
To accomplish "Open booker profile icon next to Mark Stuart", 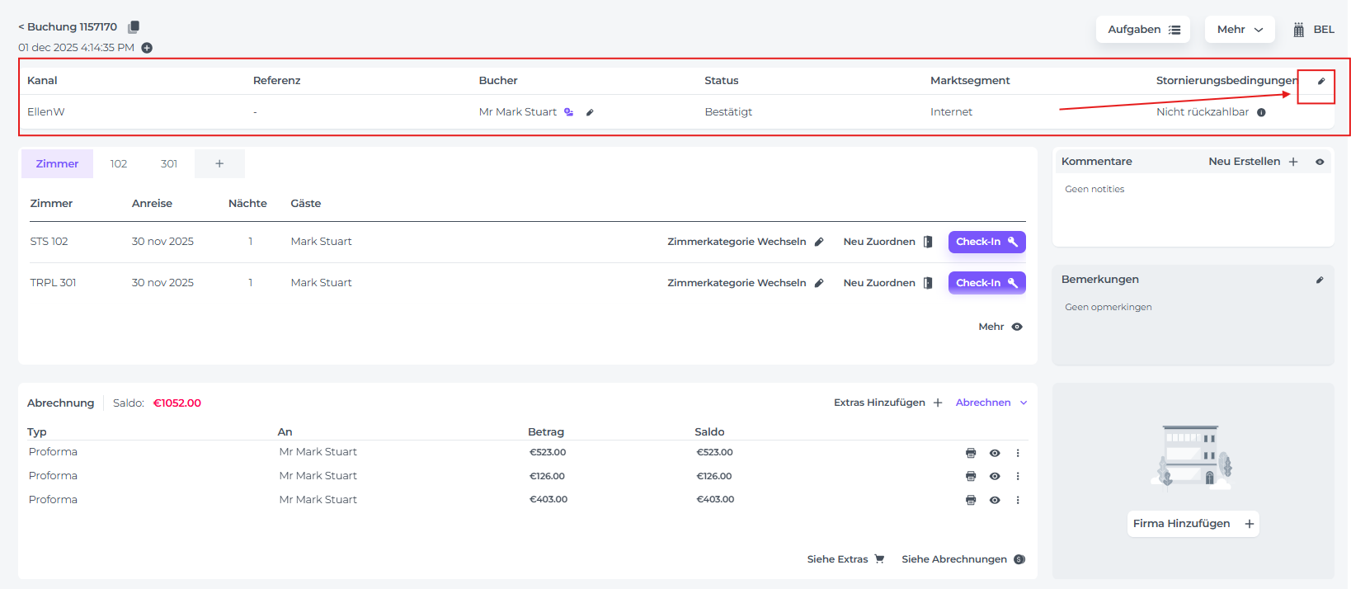I will click(x=569, y=112).
